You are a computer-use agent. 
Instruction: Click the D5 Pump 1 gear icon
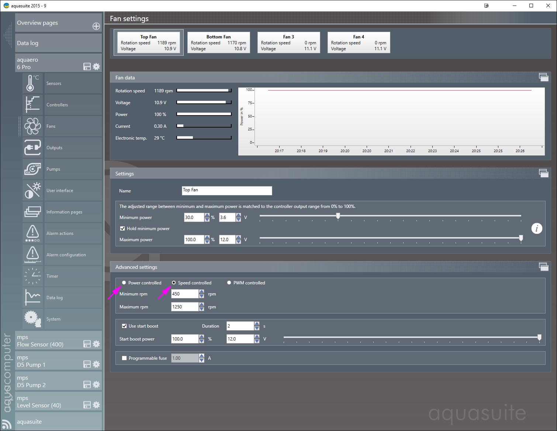[96, 364]
